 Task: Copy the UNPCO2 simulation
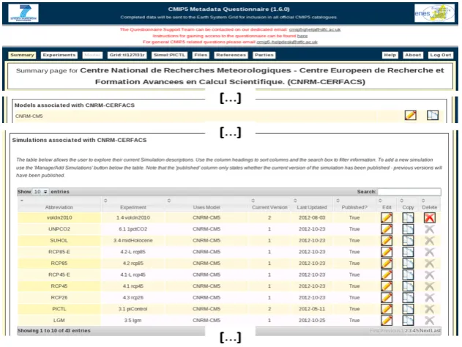(408, 229)
